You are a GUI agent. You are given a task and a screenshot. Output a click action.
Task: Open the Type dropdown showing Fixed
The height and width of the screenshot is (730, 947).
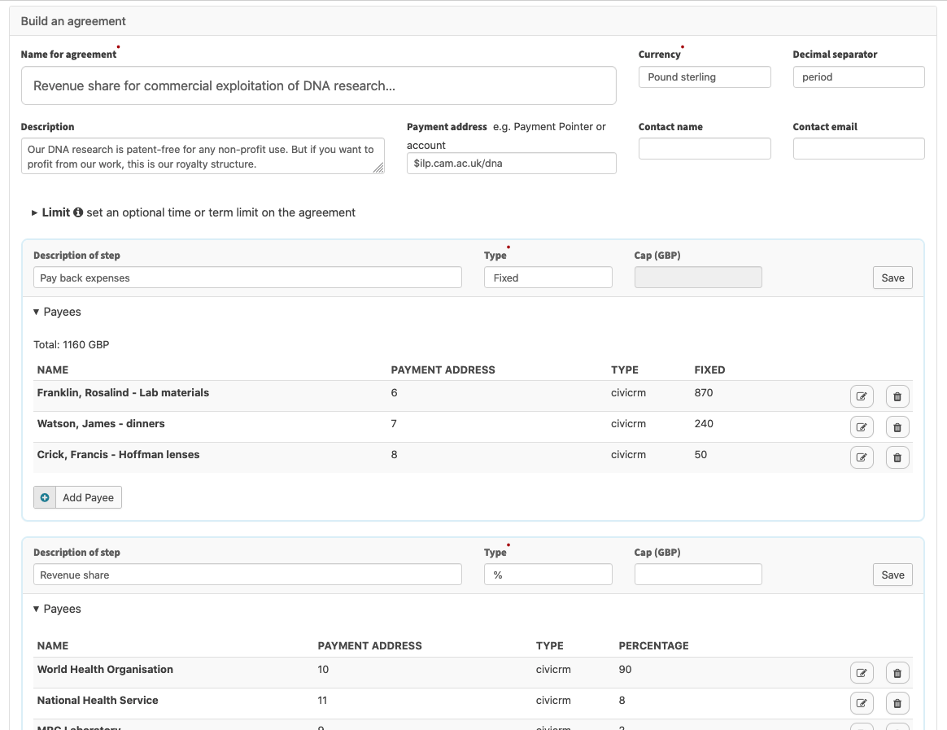point(548,277)
